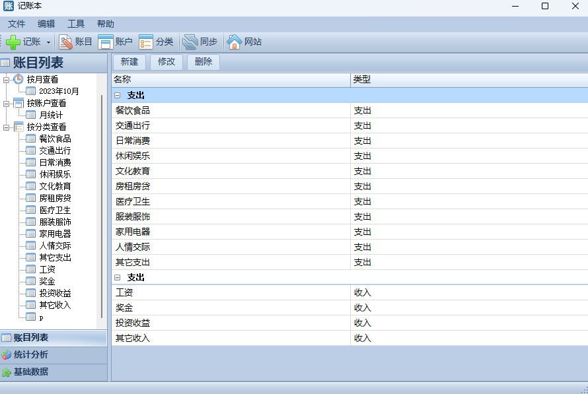The width and height of the screenshot is (588, 394).
Task: Select 账目列表 in the bottom navigation panel
Action: point(30,338)
